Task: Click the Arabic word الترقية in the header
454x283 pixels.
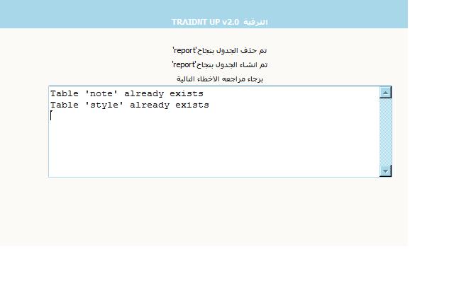Action: 255,22
